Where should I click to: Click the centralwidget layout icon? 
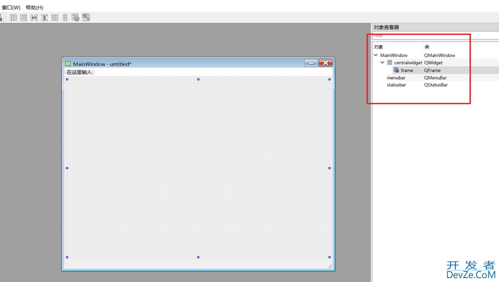click(390, 62)
